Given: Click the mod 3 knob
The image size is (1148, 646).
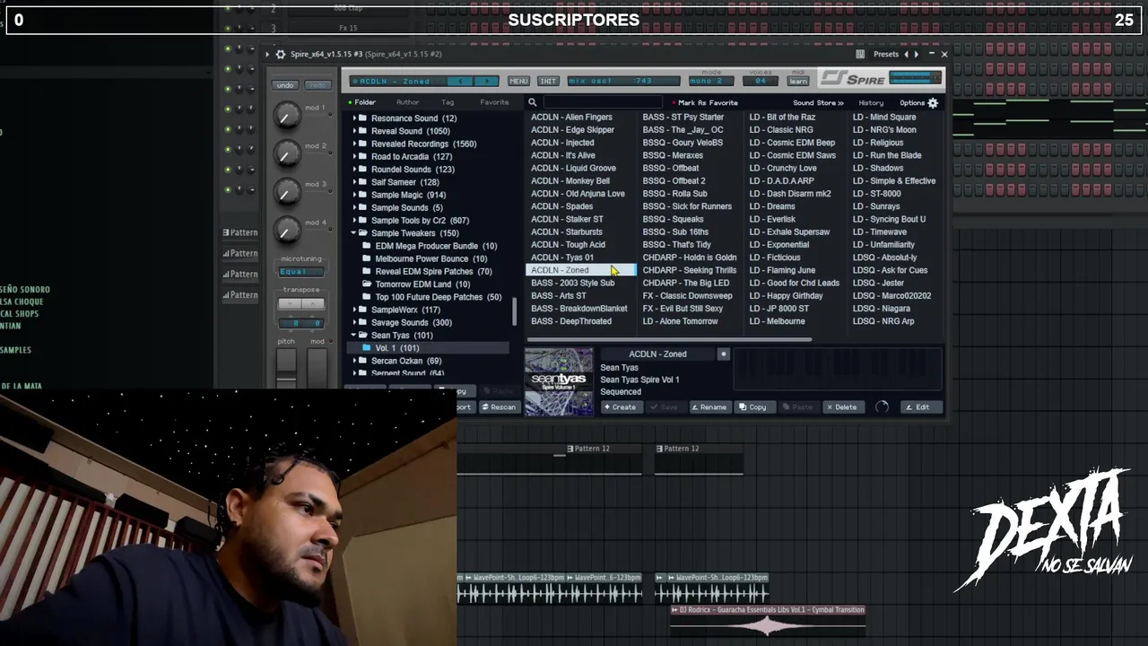Looking at the screenshot, I should tap(286, 191).
